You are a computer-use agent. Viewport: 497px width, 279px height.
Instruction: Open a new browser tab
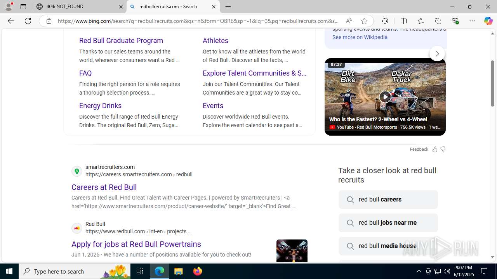pos(228,7)
